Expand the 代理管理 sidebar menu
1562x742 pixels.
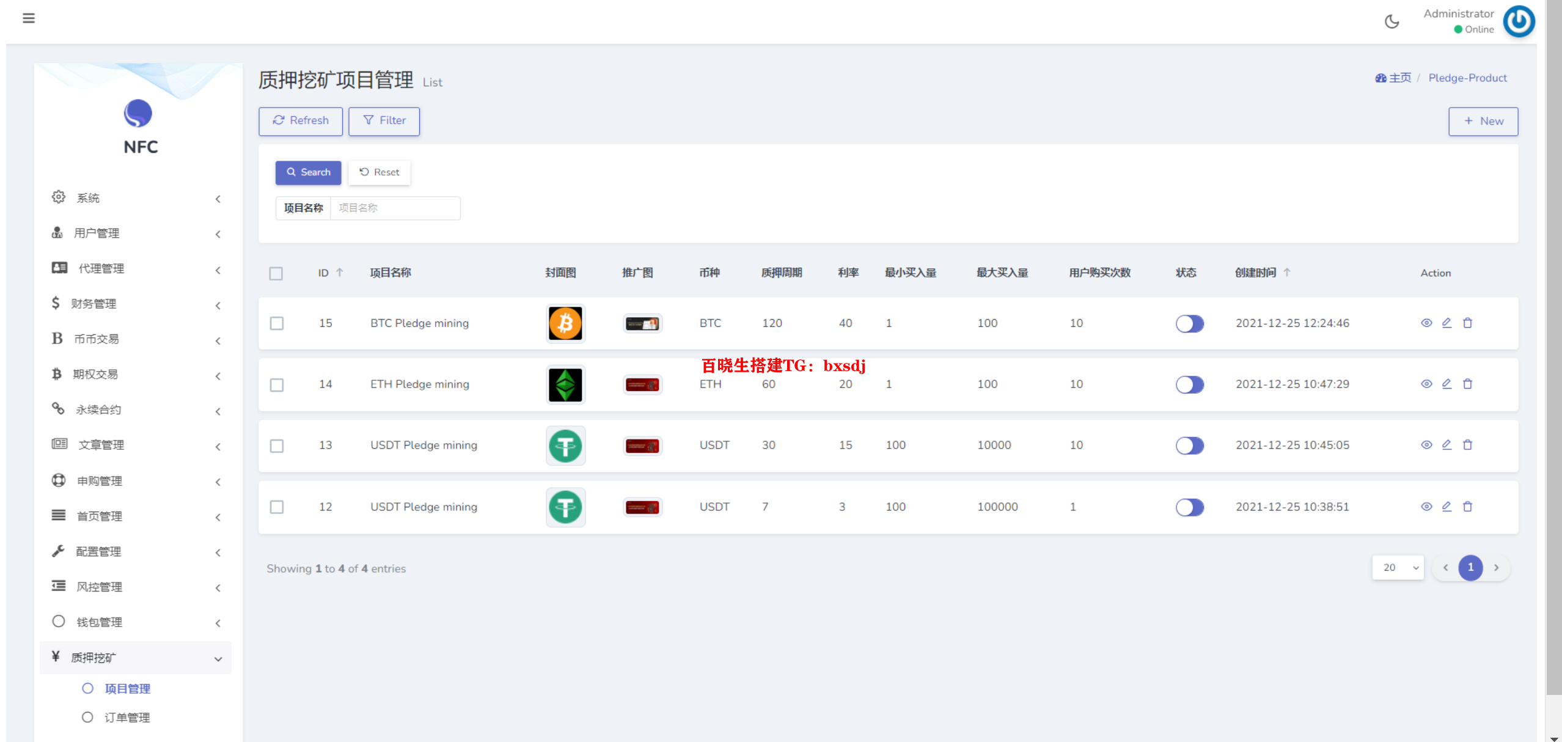coord(136,269)
